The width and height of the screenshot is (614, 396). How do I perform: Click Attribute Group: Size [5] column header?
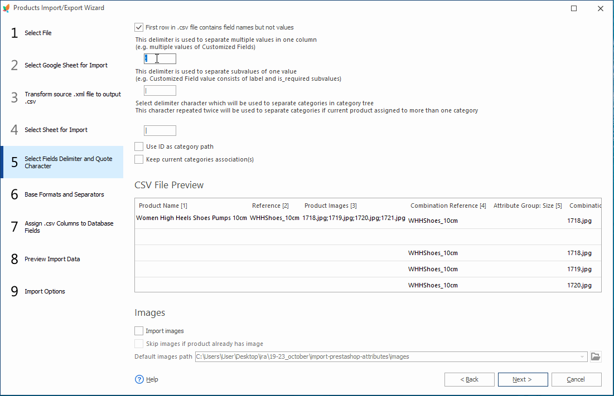(x=528, y=206)
